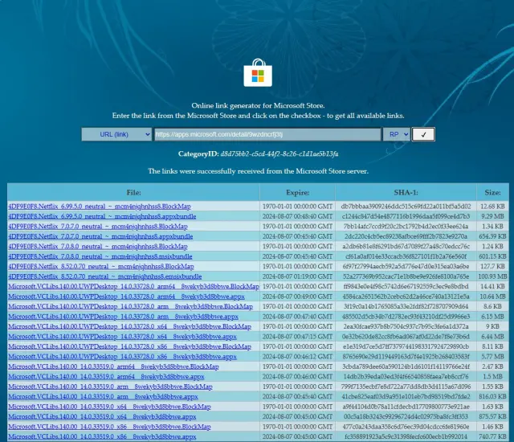Viewport: 514px width, 442px height.
Task: Expand the RP ring selector dropdown
Action: [x=396, y=135]
